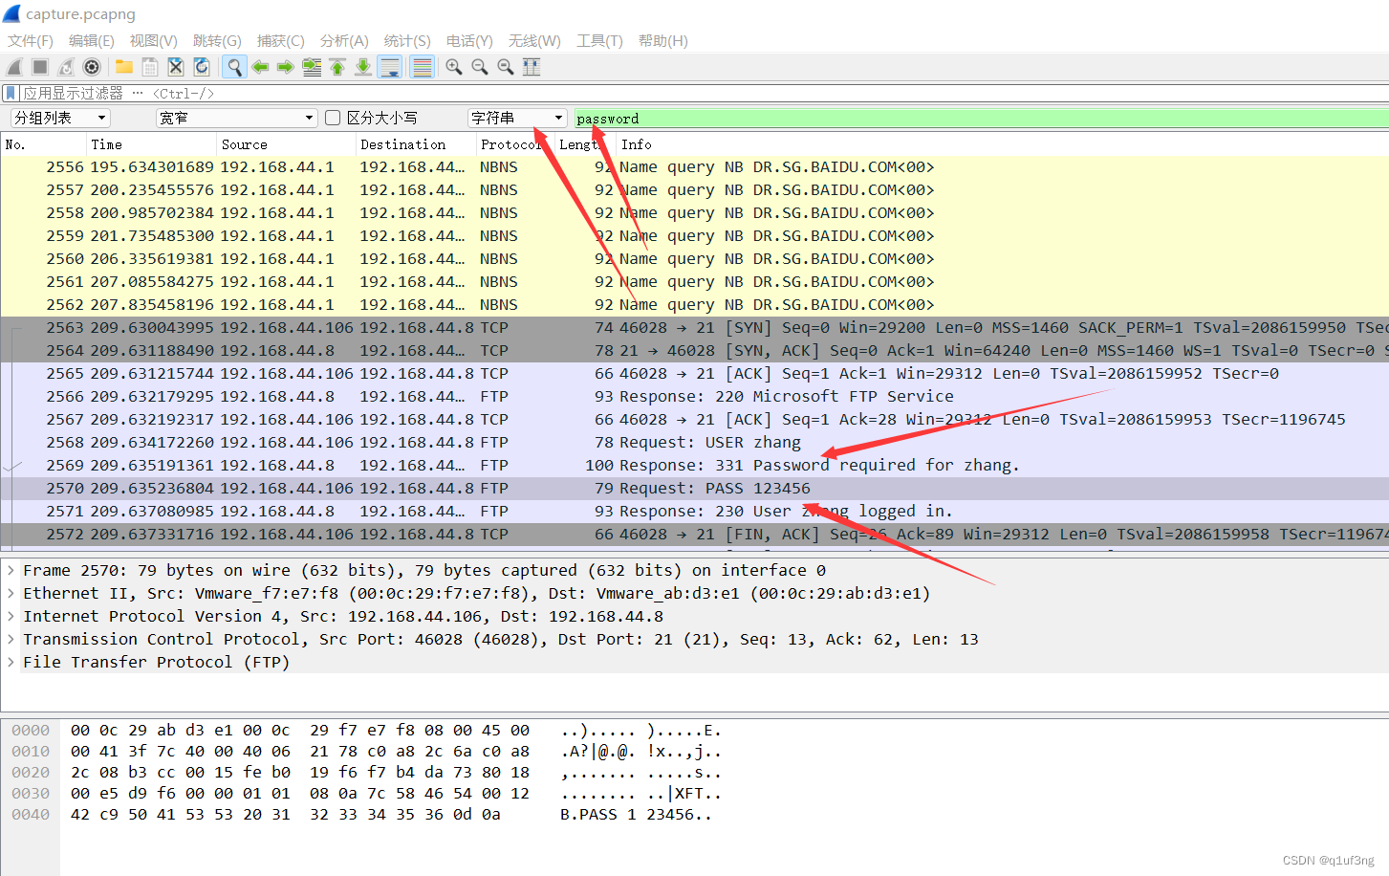Image resolution: width=1389 pixels, height=876 pixels.
Task: Click the zoom in text icon
Action: tap(454, 67)
